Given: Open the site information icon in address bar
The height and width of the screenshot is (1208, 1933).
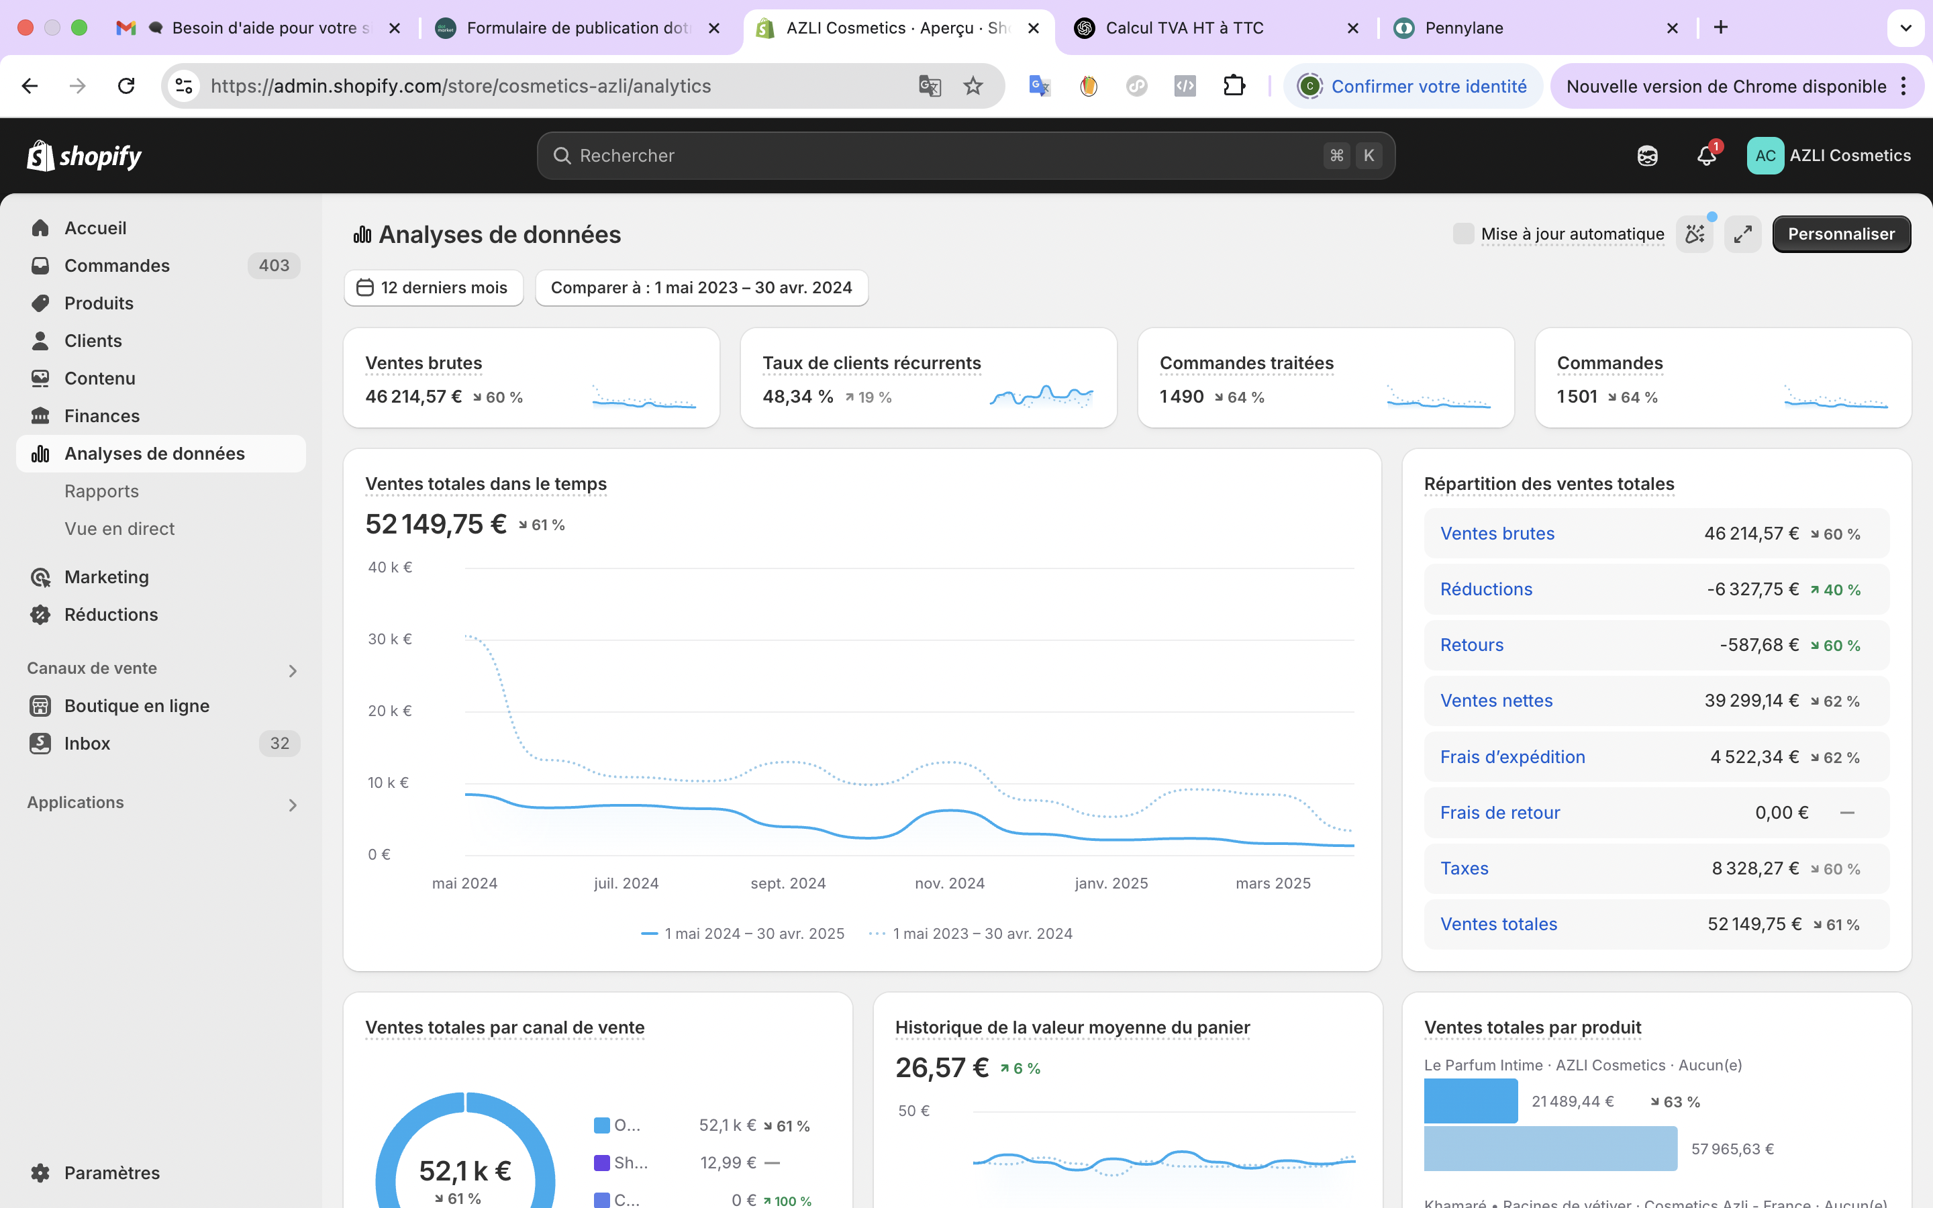Looking at the screenshot, I should click(x=185, y=87).
